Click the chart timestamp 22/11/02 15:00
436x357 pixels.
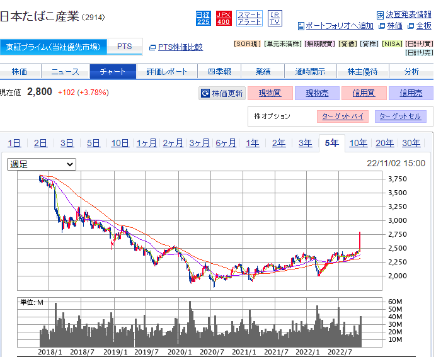pyautogui.click(x=396, y=163)
